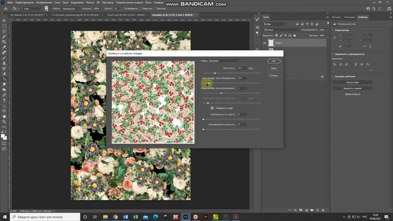Toggle visibility eye of Слой 4

[265, 43]
